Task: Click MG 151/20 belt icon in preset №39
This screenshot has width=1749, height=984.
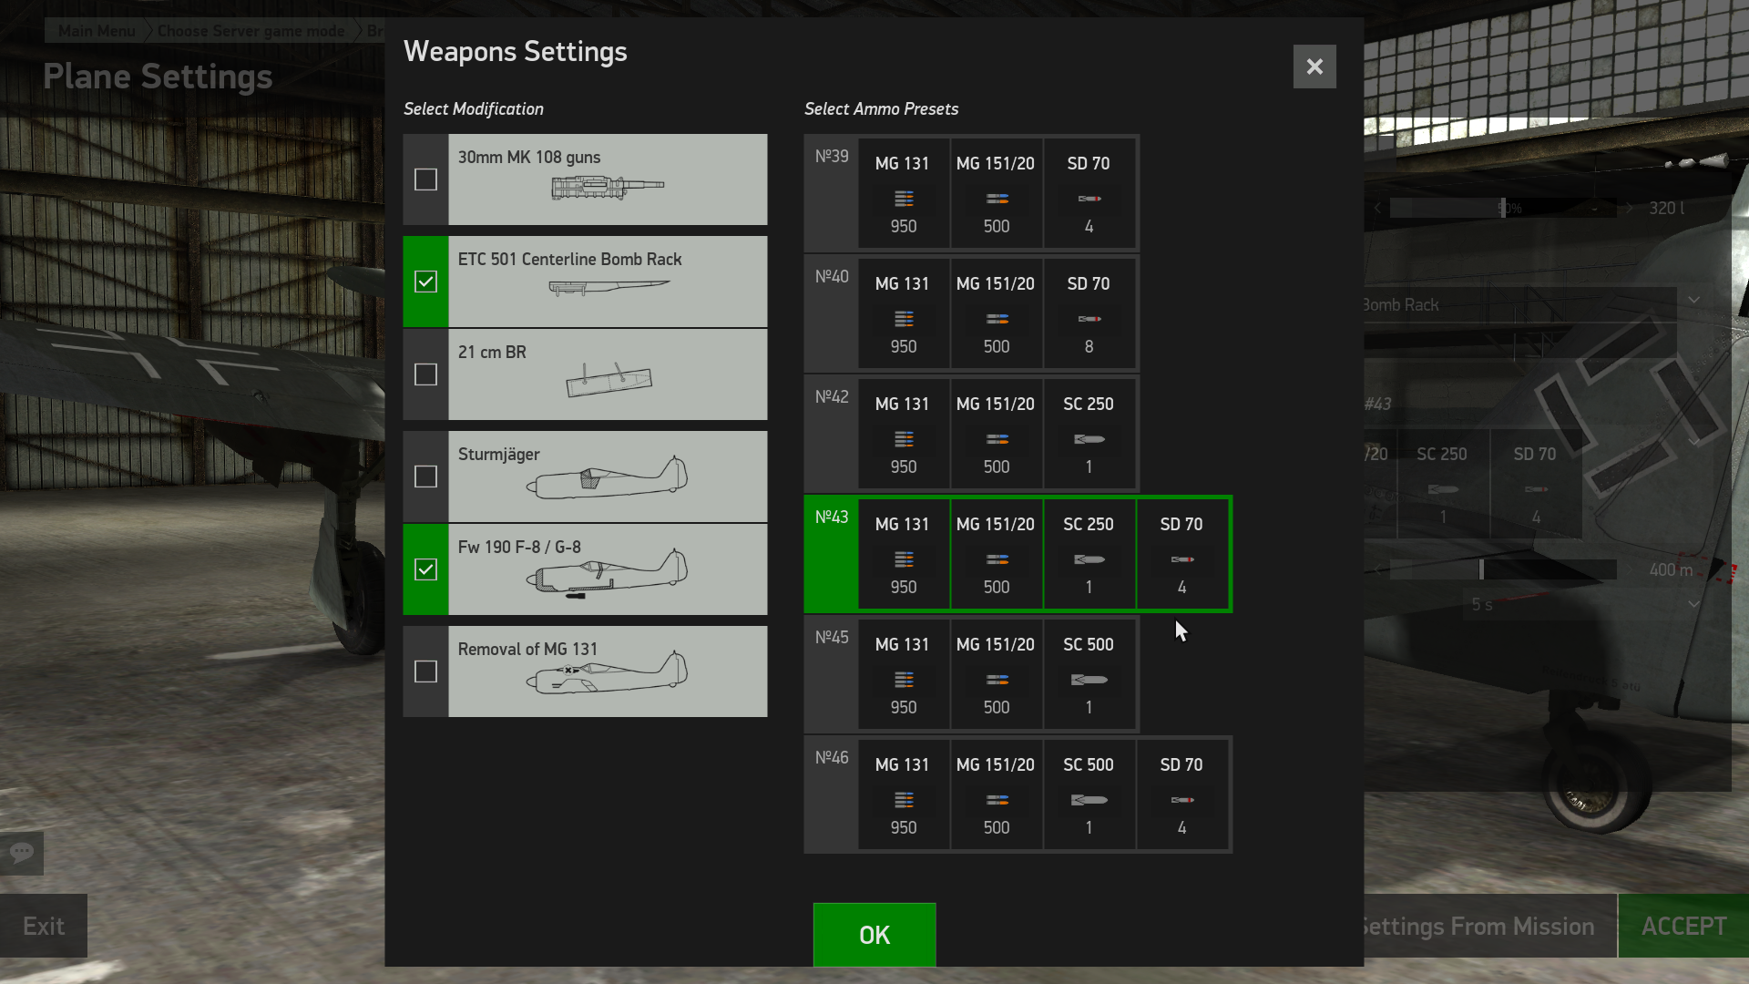Action: [997, 199]
